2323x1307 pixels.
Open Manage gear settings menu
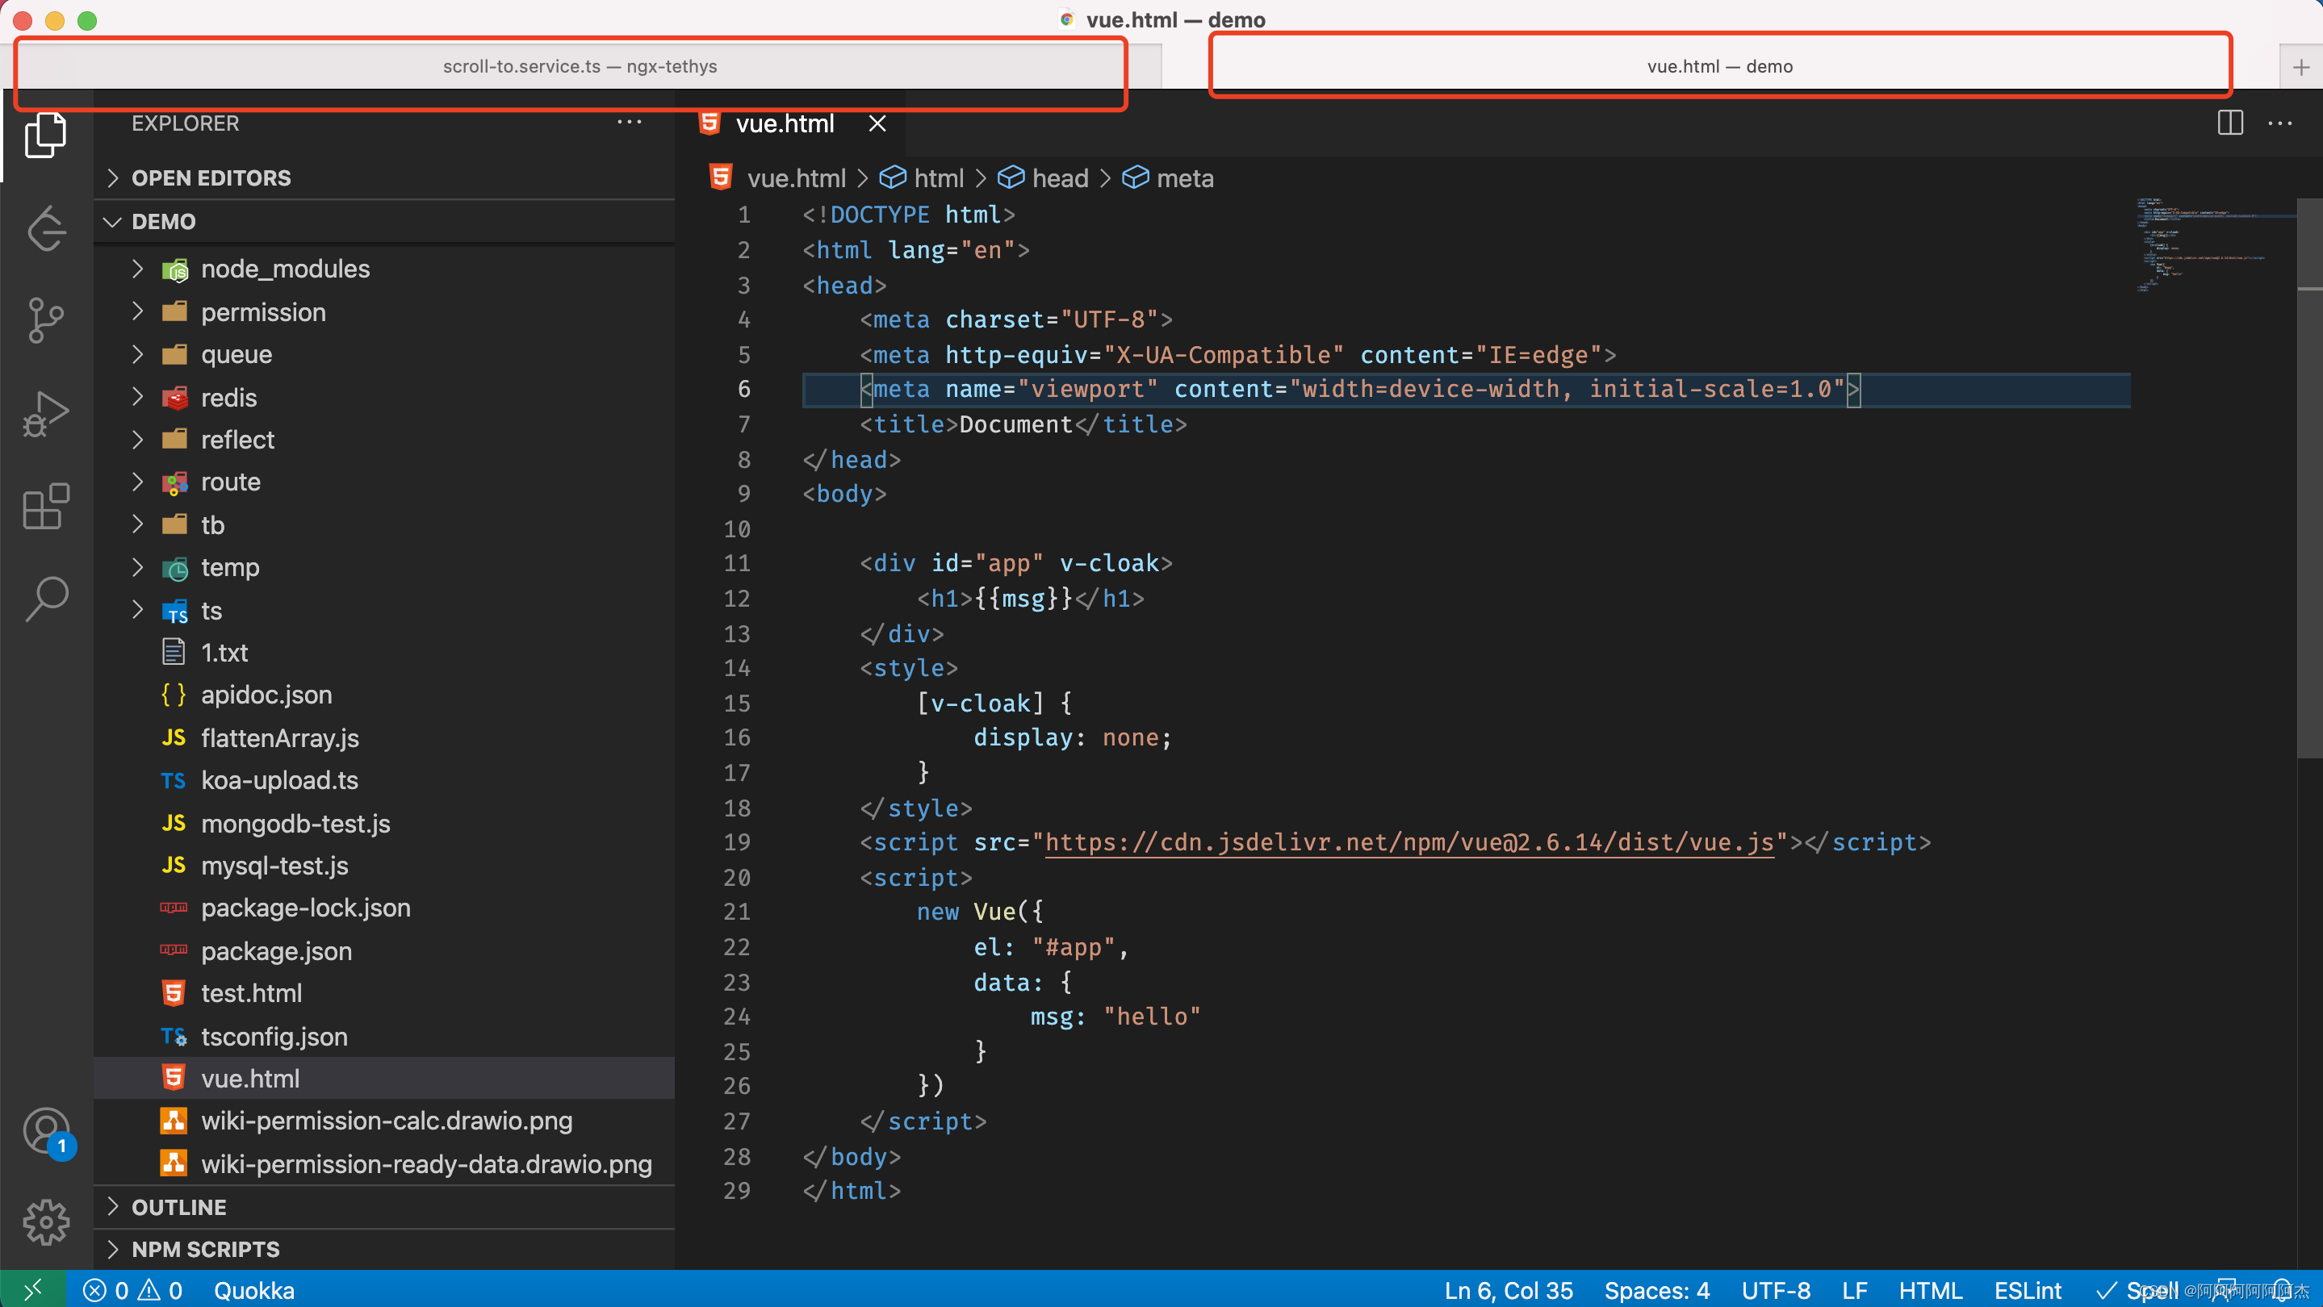click(46, 1222)
